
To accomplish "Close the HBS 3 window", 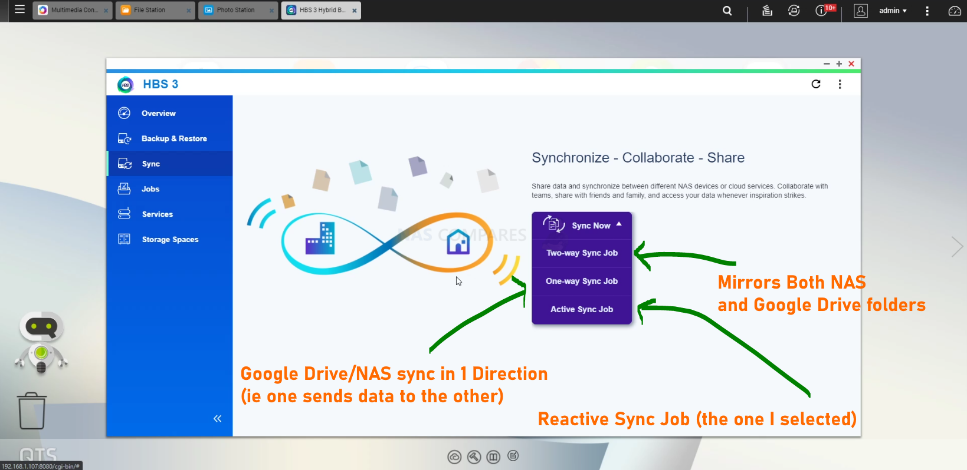I will coord(851,64).
